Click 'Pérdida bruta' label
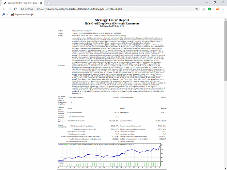Viewport: 227px width, 170px height. [x=124, y=112]
